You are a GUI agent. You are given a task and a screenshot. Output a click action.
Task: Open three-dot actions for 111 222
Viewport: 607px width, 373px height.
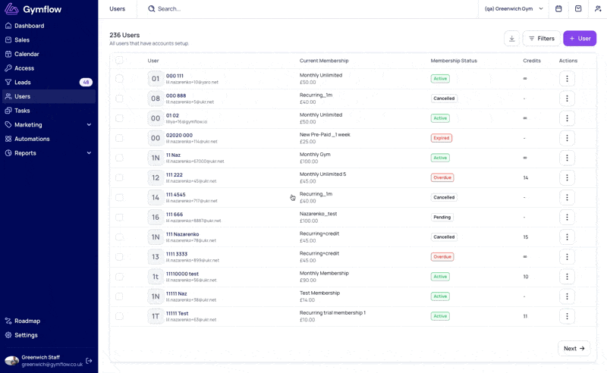pos(567,177)
